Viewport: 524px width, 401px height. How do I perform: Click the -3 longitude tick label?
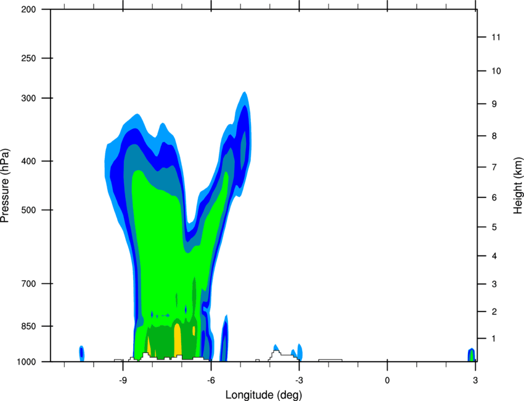point(299,381)
